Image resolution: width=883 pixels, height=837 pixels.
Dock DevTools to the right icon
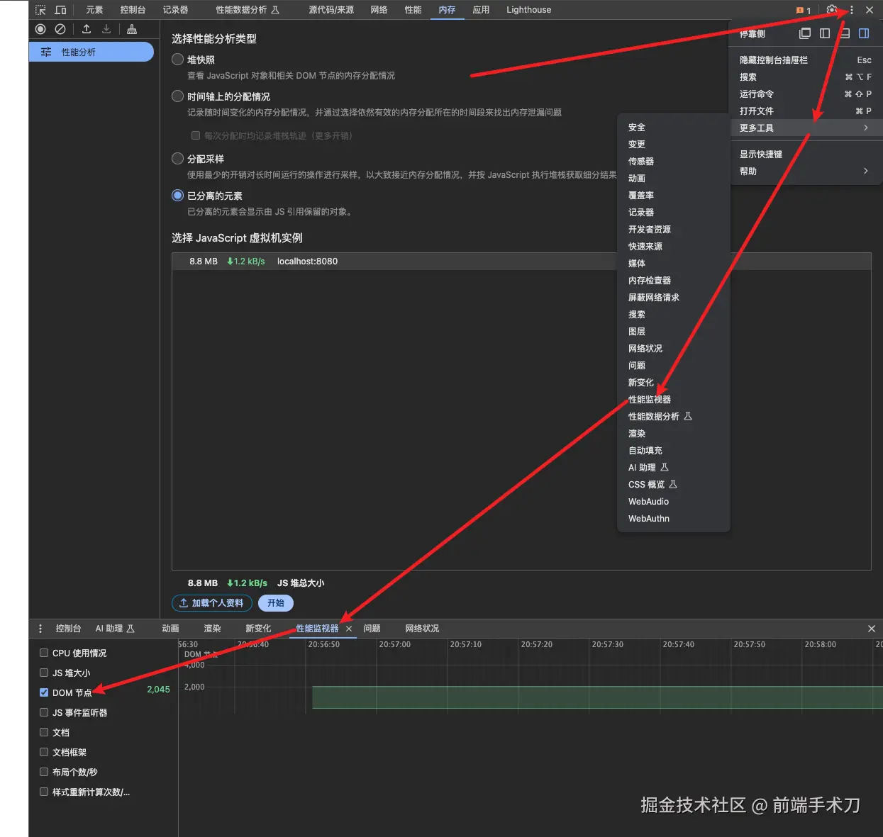(864, 33)
